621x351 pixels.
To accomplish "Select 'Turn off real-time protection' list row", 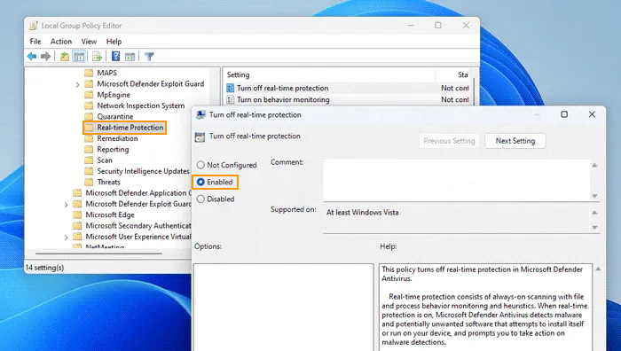I will click(x=348, y=89).
